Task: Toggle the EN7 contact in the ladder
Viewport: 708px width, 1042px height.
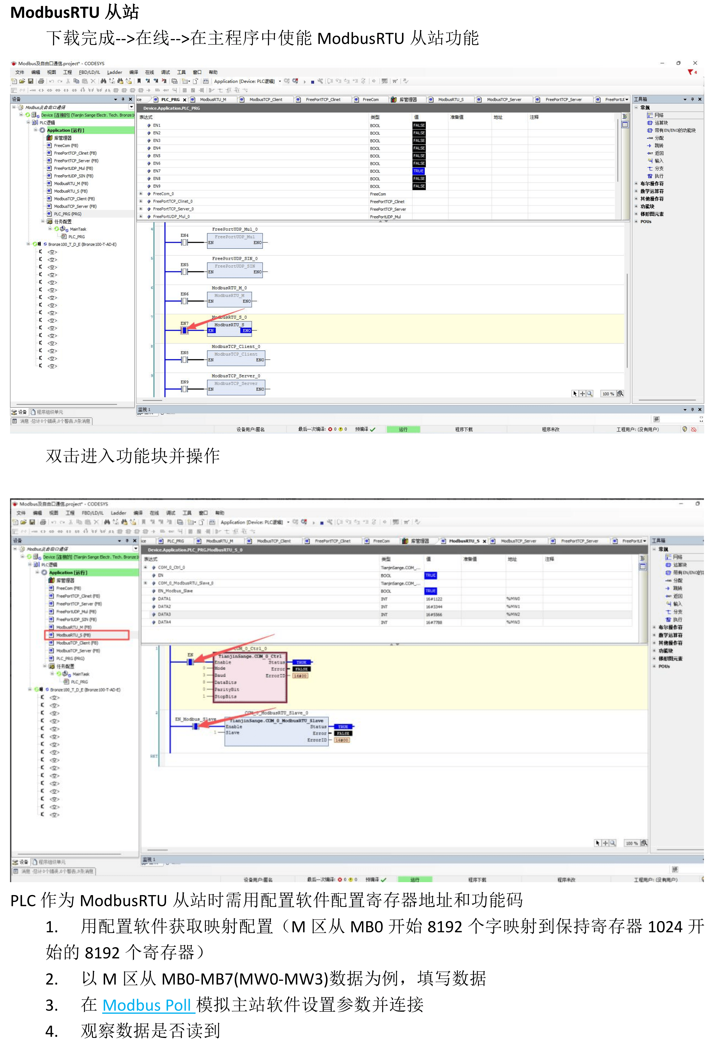Action: click(184, 330)
